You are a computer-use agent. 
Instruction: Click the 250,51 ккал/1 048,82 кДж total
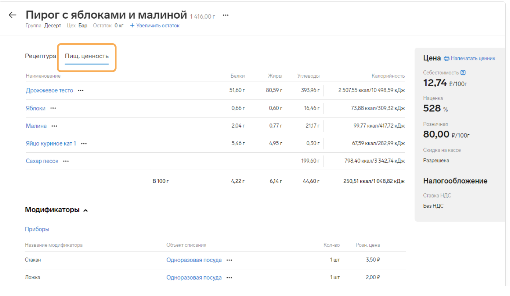pyautogui.click(x=374, y=181)
